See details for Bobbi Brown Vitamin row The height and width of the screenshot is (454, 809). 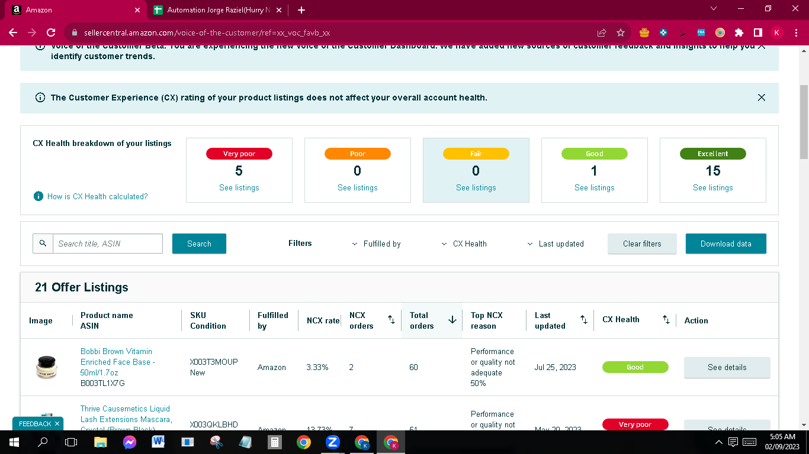tap(727, 367)
